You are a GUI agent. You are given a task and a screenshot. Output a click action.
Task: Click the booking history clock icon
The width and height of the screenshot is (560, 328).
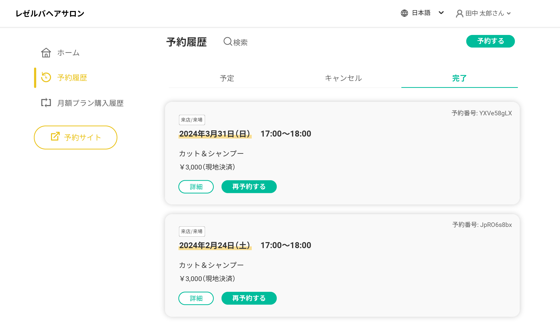(46, 77)
